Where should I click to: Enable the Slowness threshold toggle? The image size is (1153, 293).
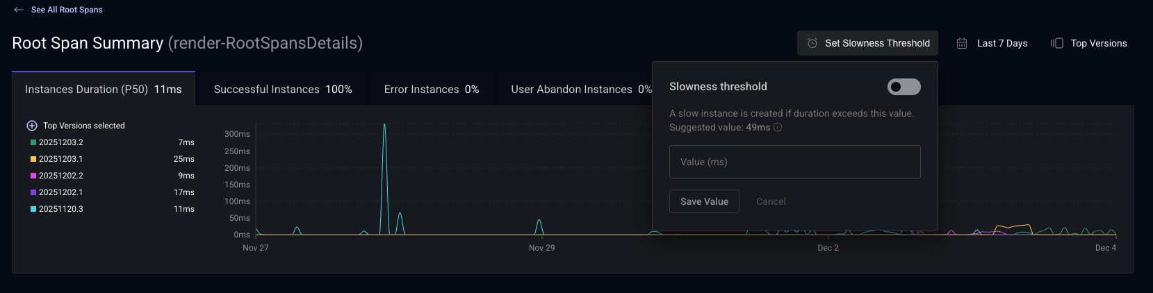[903, 87]
